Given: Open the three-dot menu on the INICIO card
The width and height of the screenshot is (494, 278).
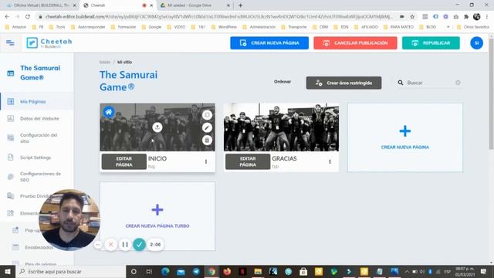Looking at the screenshot, I should coord(206,161).
